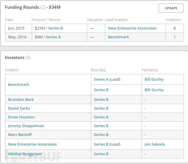The height and width of the screenshot is (164, 188).
Task: Open Series A (Lead) round for Benchmark
Action: pyautogui.click(x=107, y=80)
